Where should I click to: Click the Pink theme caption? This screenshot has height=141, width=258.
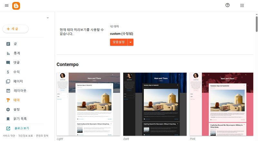(193, 139)
